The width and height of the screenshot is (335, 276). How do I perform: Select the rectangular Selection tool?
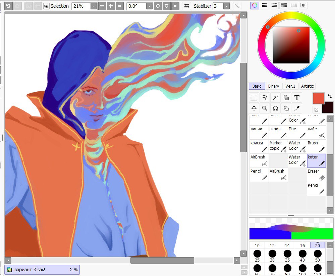(x=254, y=98)
